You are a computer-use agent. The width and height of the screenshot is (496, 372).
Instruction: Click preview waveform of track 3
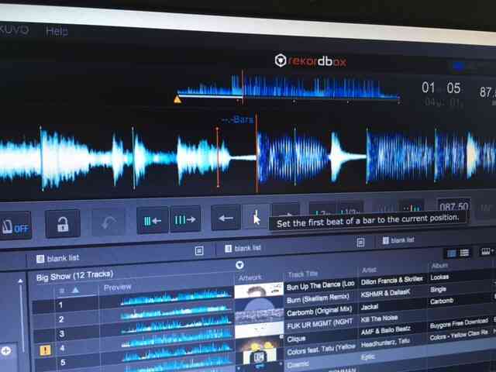click(x=177, y=326)
